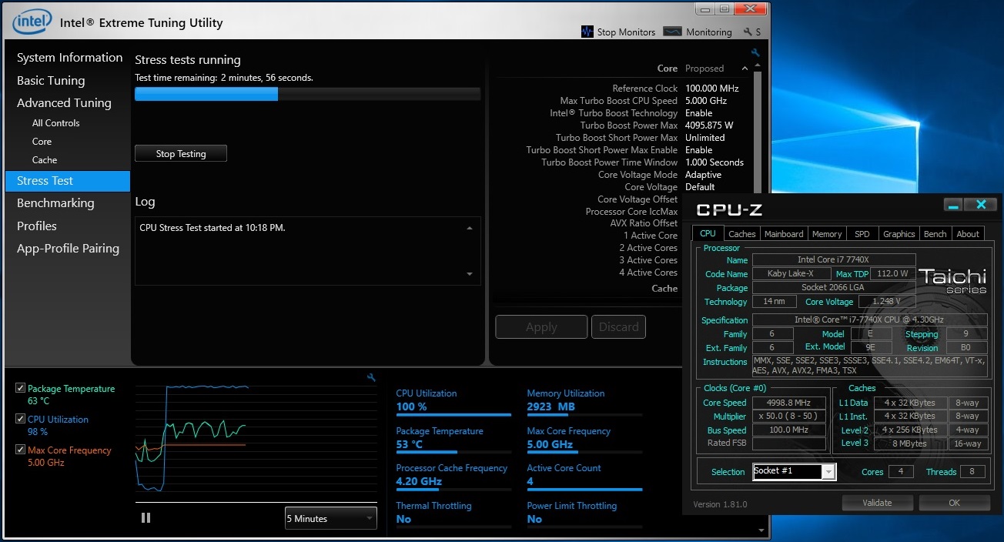The height and width of the screenshot is (542, 1004).
Task: Click the Max Turbo Boost CPU Speed value
Action: click(706, 101)
